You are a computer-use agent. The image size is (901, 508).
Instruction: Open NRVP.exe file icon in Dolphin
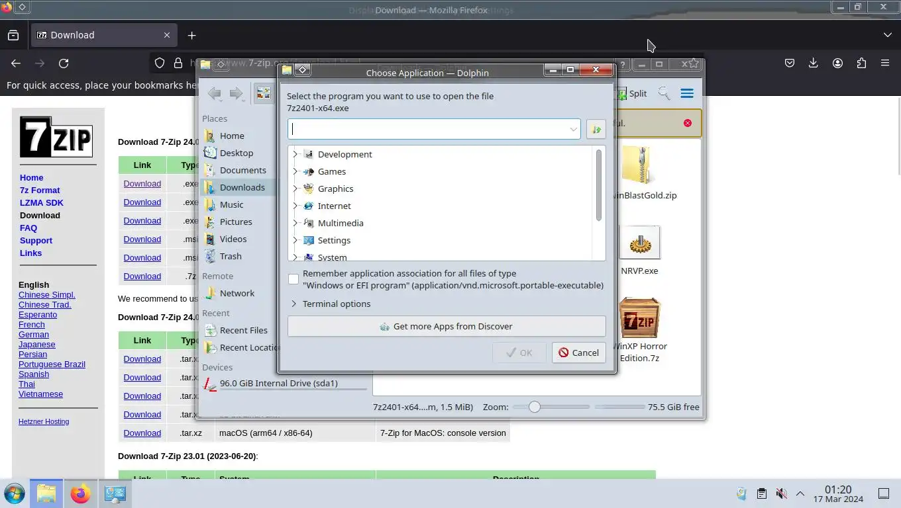pyautogui.click(x=639, y=242)
